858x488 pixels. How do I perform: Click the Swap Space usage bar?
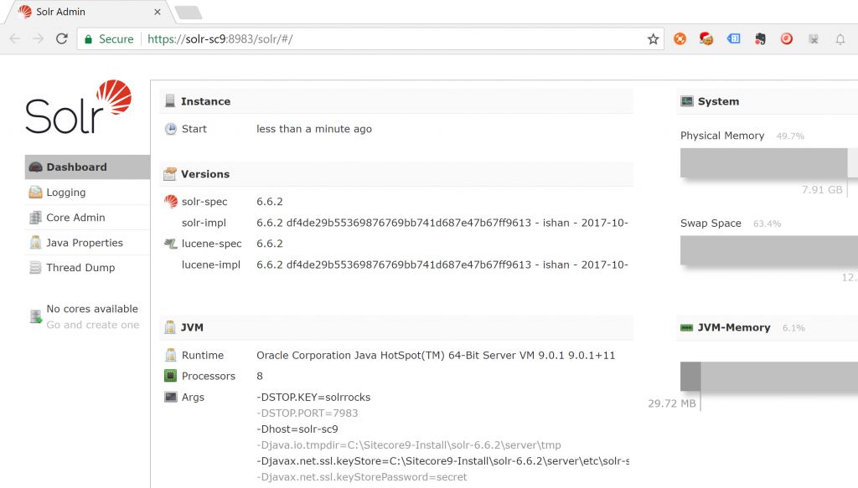click(769, 251)
